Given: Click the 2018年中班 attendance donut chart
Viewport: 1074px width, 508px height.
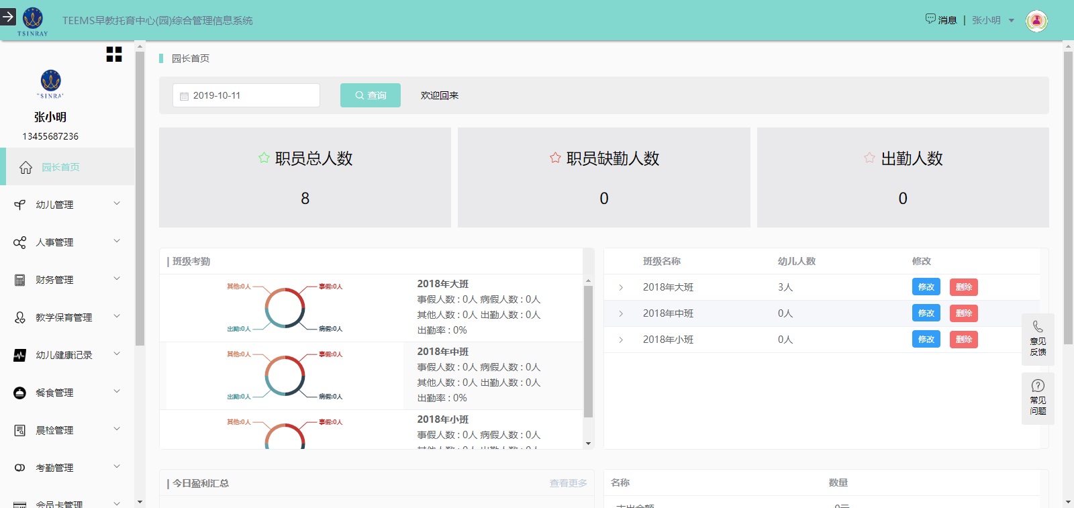Looking at the screenshot, I should tap(285, 375).
